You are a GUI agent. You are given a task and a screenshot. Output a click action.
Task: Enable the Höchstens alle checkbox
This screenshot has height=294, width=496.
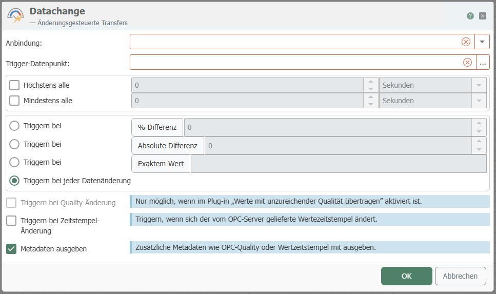[x=14, y=85]
